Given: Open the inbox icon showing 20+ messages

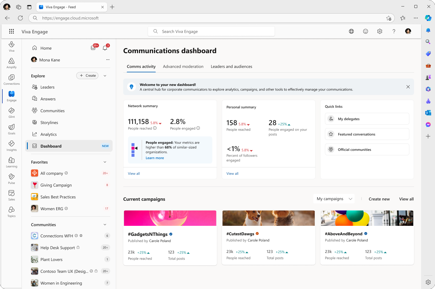Looking at the screenshot, I should click(x=93, y=48).
